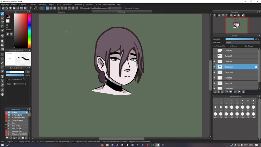Click the Undo arrow in toolbar
Screen dimensions: 261x147
[x=31, y=8]
